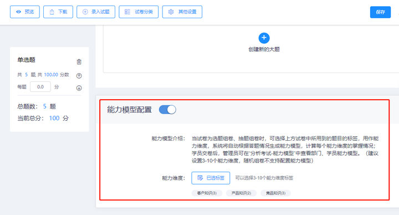Viewport: 399px width, 215px height.
Task: Click the 预览 preview button
Action: tap(25, 12)
